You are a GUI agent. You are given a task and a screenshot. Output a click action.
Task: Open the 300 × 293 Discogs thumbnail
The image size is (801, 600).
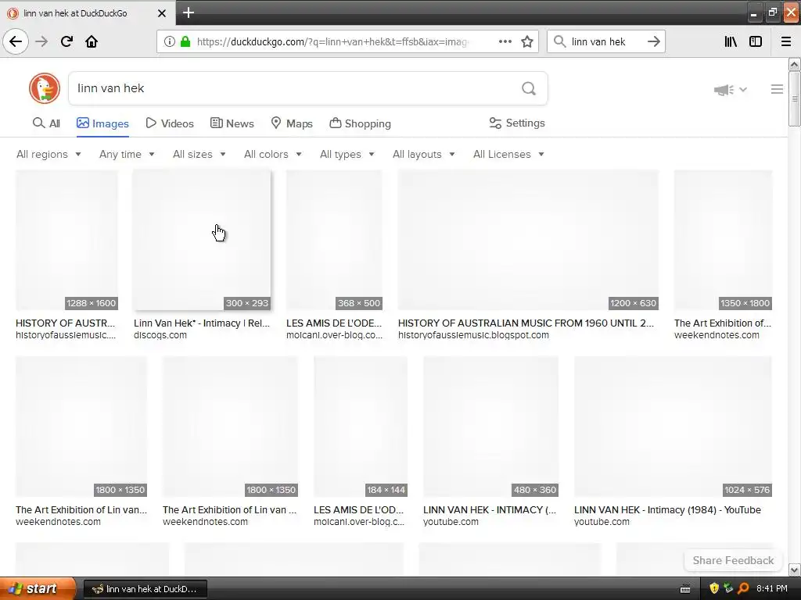pos(202,240)
